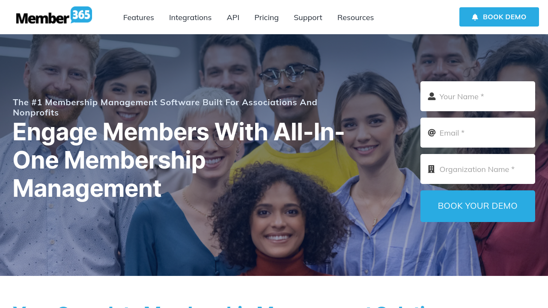Click the #1 Membership Management Software tagline
Image resolution: width=548 pixels, height=308 pixels.
pos(165,107)
